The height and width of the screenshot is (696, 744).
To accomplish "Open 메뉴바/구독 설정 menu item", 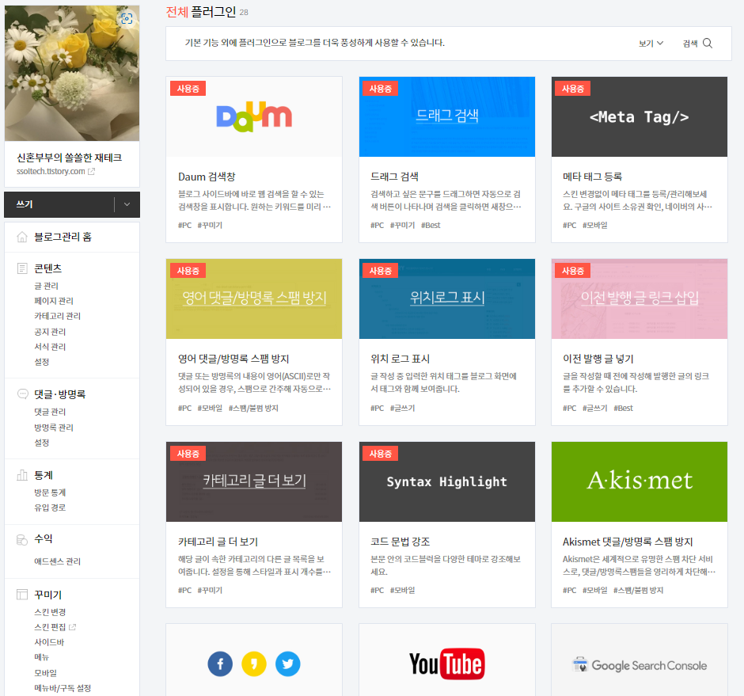I will coord(63,688).
